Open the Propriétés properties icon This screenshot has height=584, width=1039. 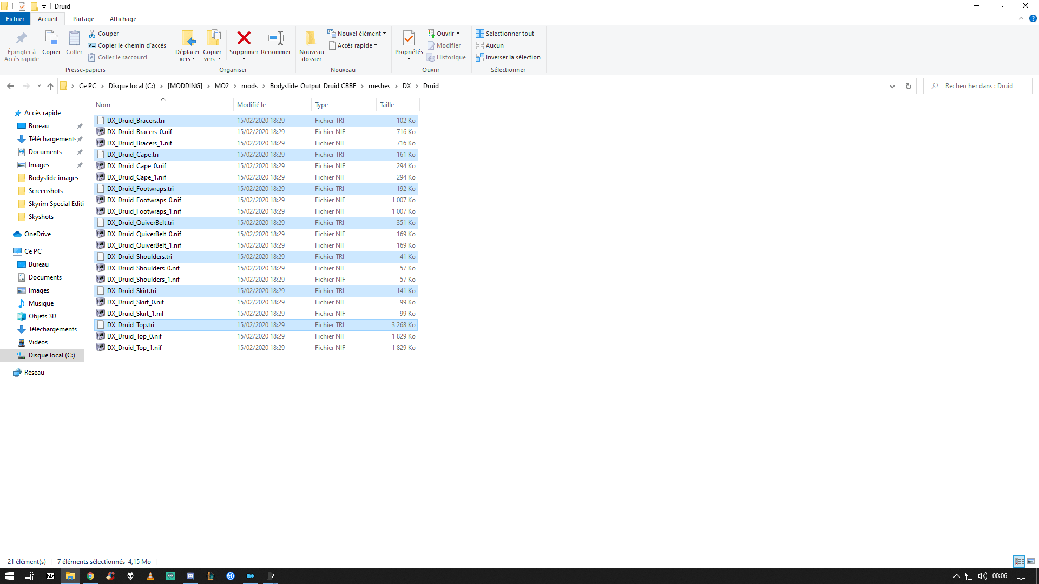coord(409,38)
